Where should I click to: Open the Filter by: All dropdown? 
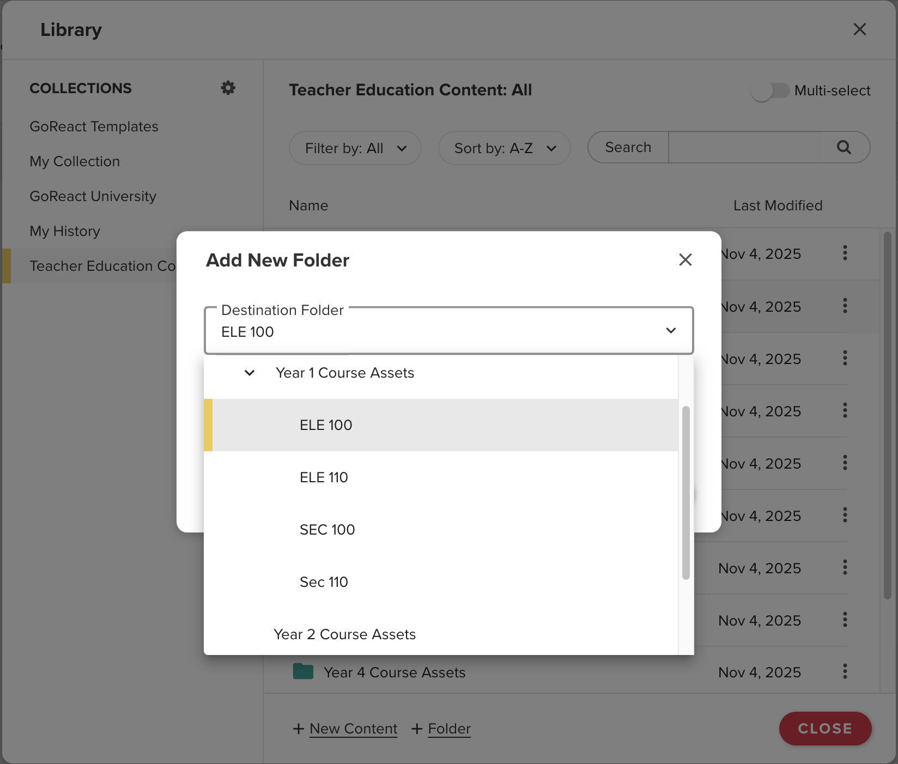(355, 148)
